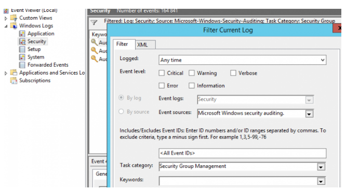This screenshot has width=346, height=190.
Task: Click the Keywords text field
Action: click(238, 181)
